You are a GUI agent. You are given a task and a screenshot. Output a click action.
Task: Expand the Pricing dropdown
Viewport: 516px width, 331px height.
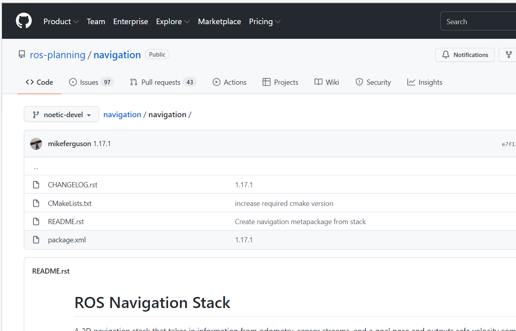tap(265, 22)
